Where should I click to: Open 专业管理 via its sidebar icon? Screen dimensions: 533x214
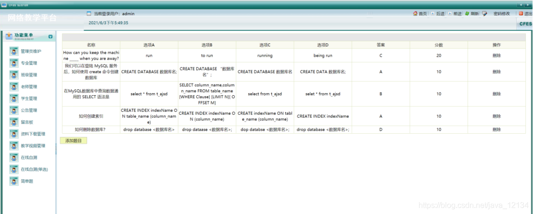14,63
